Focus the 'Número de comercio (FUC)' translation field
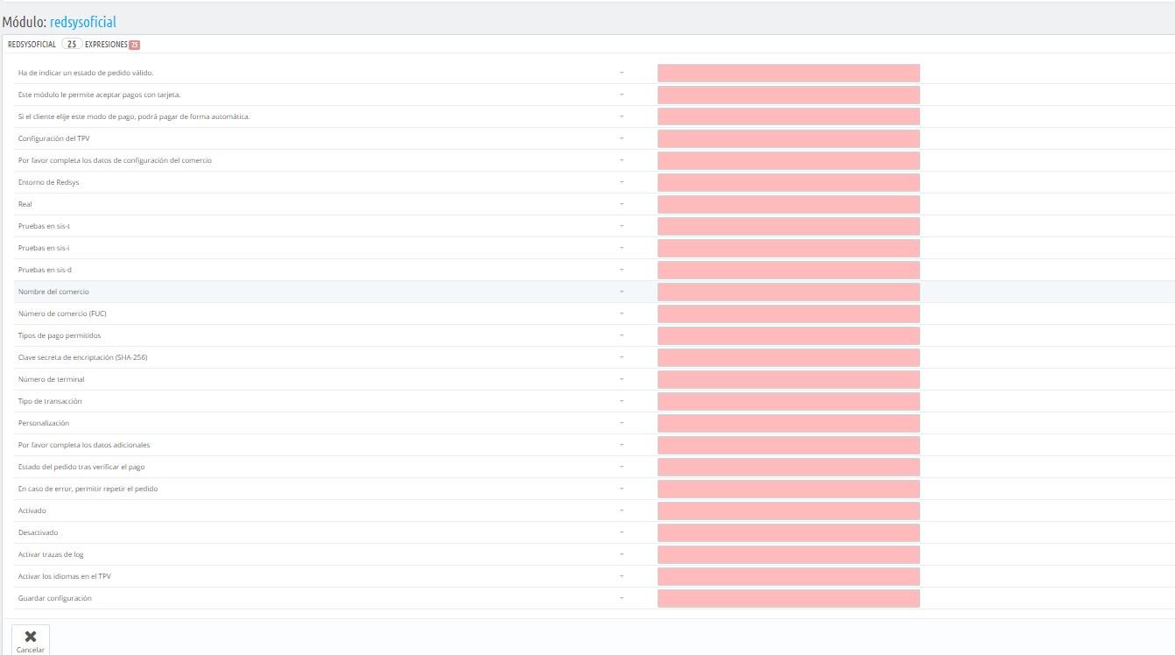The width and height of the screenshot is (1175, 655). tap(788, 313)
